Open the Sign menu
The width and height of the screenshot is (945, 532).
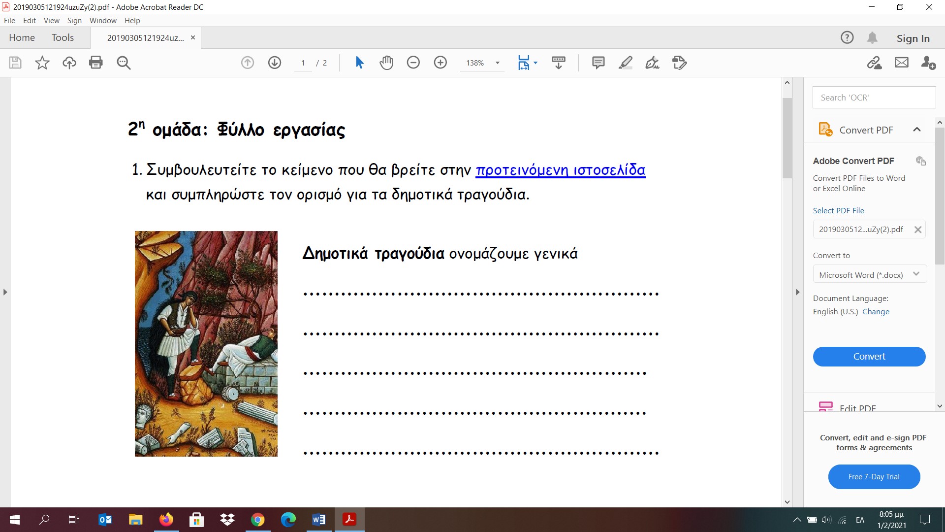(x=74, y=21)
